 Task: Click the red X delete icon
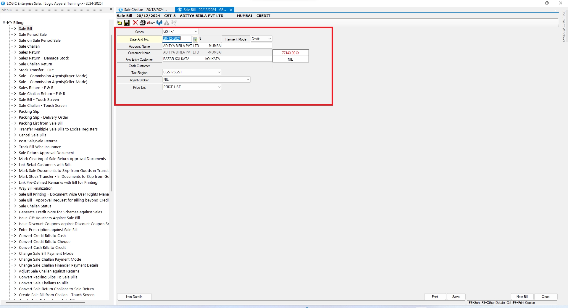coord(135,23)
